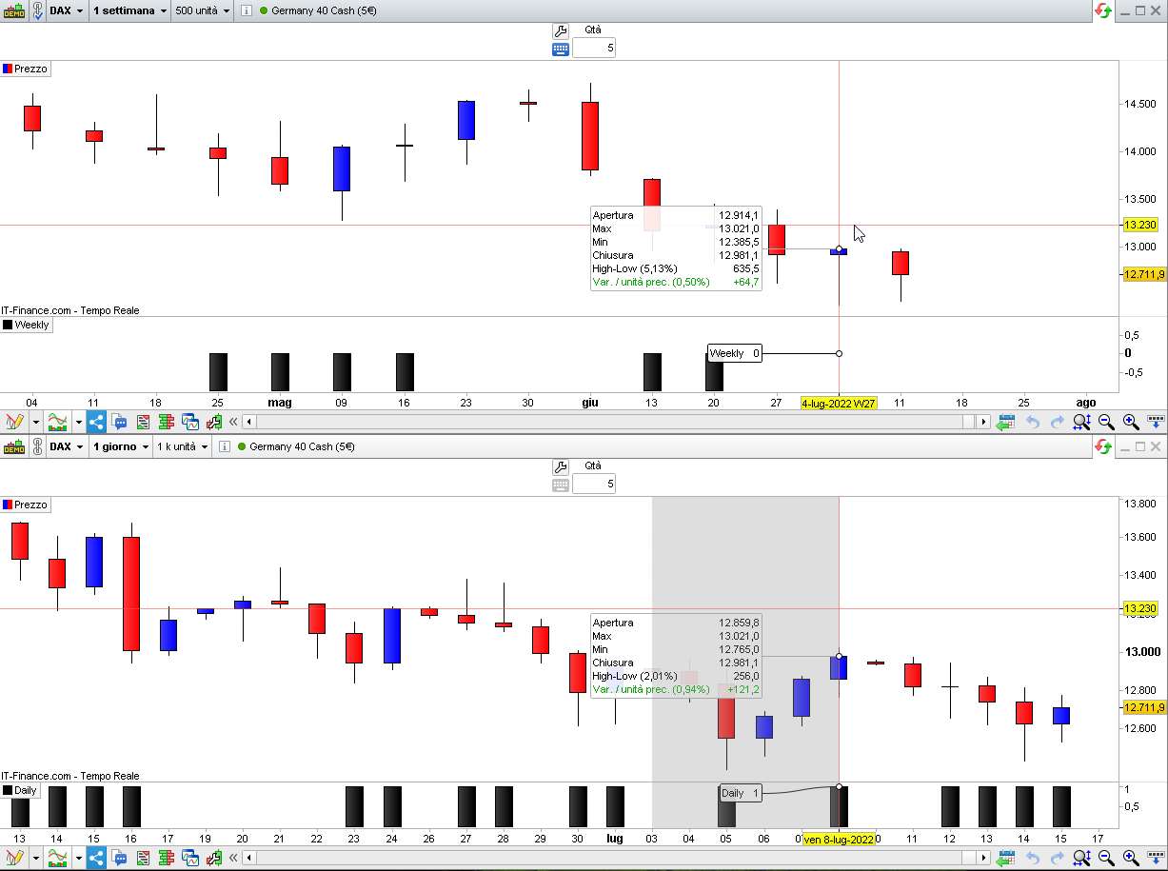This screenshot has width=1168, height=871.
Task: Open wrench settings in weekly chart order panel
Action: tap(561, 30)
